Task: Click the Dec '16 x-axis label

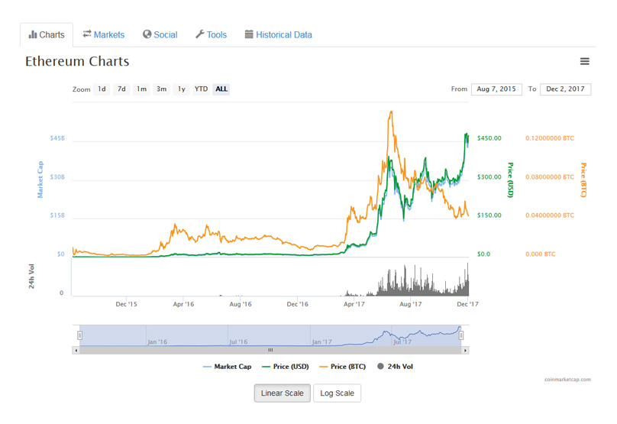Action: (298, 304)
